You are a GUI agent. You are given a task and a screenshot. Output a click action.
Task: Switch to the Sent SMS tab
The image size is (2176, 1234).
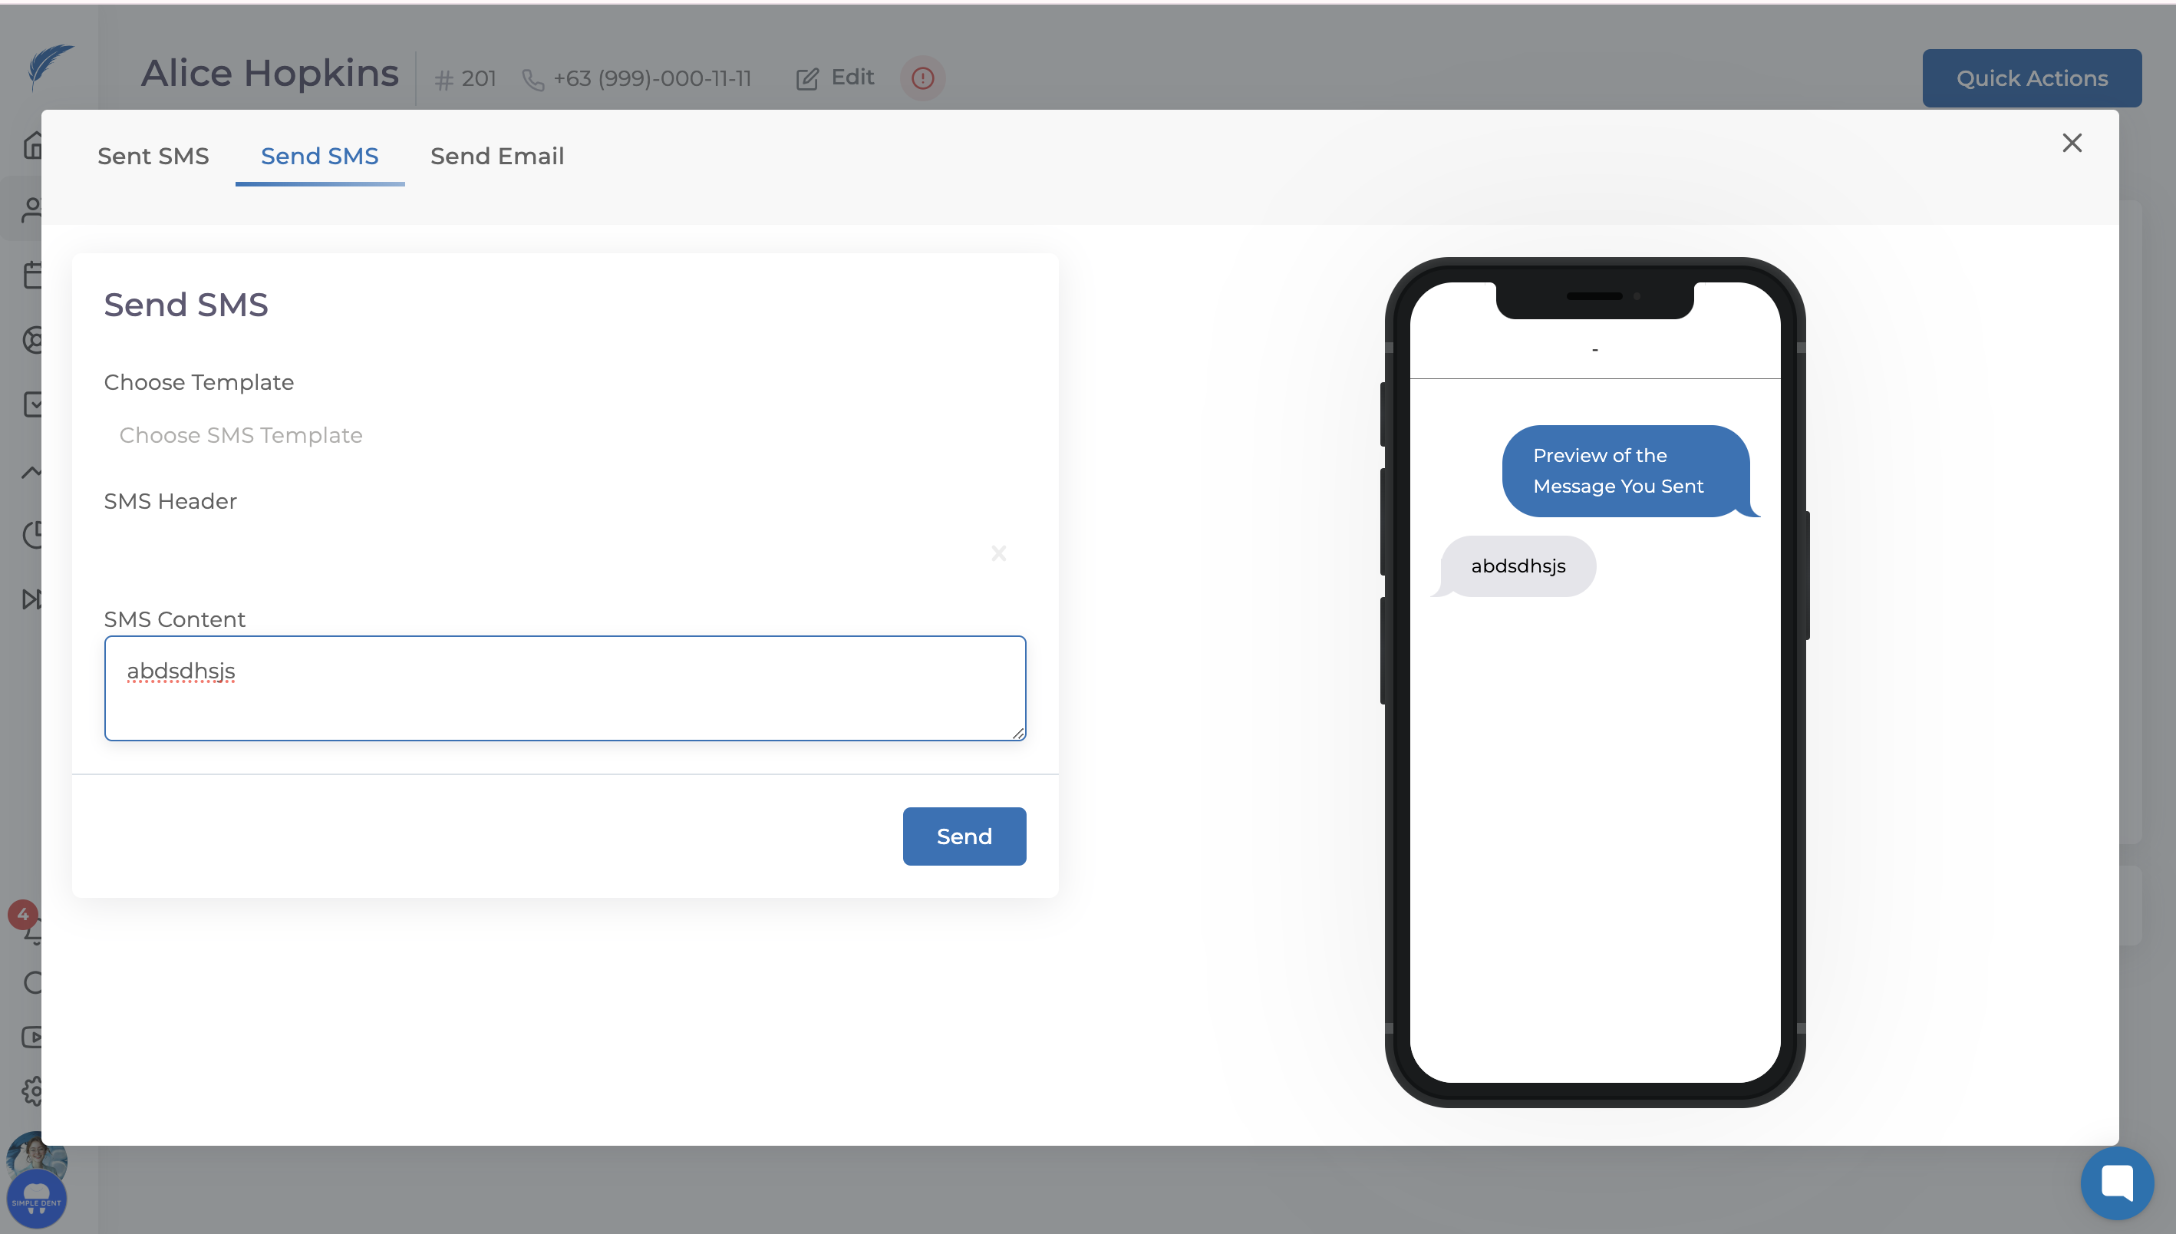pos(153,156)
